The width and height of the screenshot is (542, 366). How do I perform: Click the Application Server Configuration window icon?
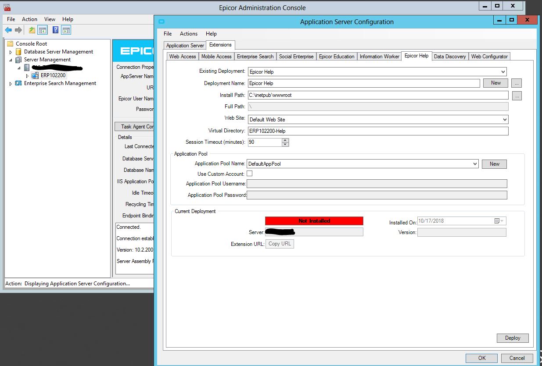161,21
